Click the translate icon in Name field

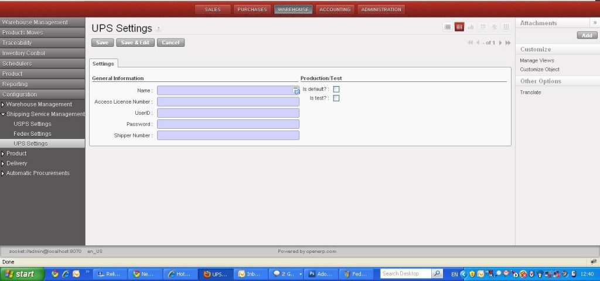pos(296,91)
